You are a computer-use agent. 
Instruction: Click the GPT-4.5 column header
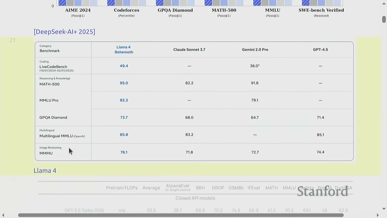point(320,49)
